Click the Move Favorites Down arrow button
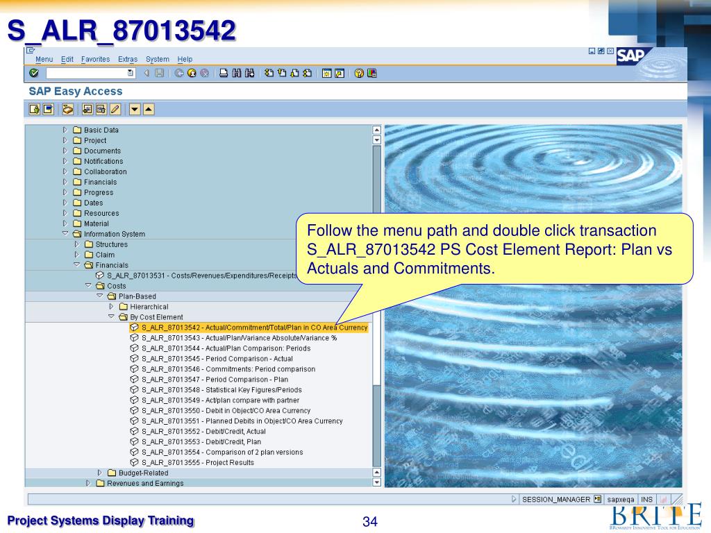711x533 pixels. coord(135,109)
